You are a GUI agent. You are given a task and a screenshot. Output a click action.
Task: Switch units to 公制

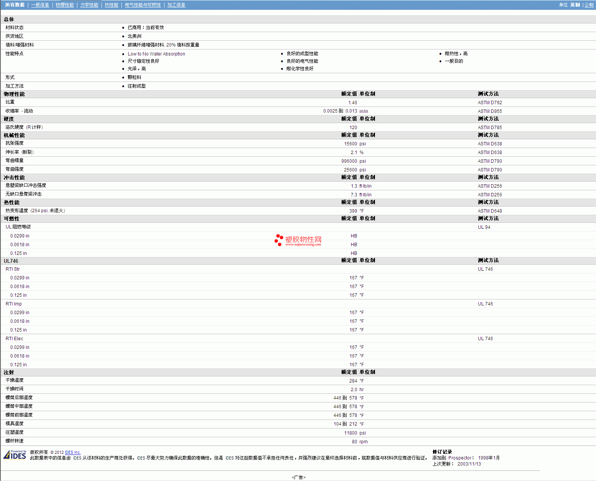pos(589,5)
